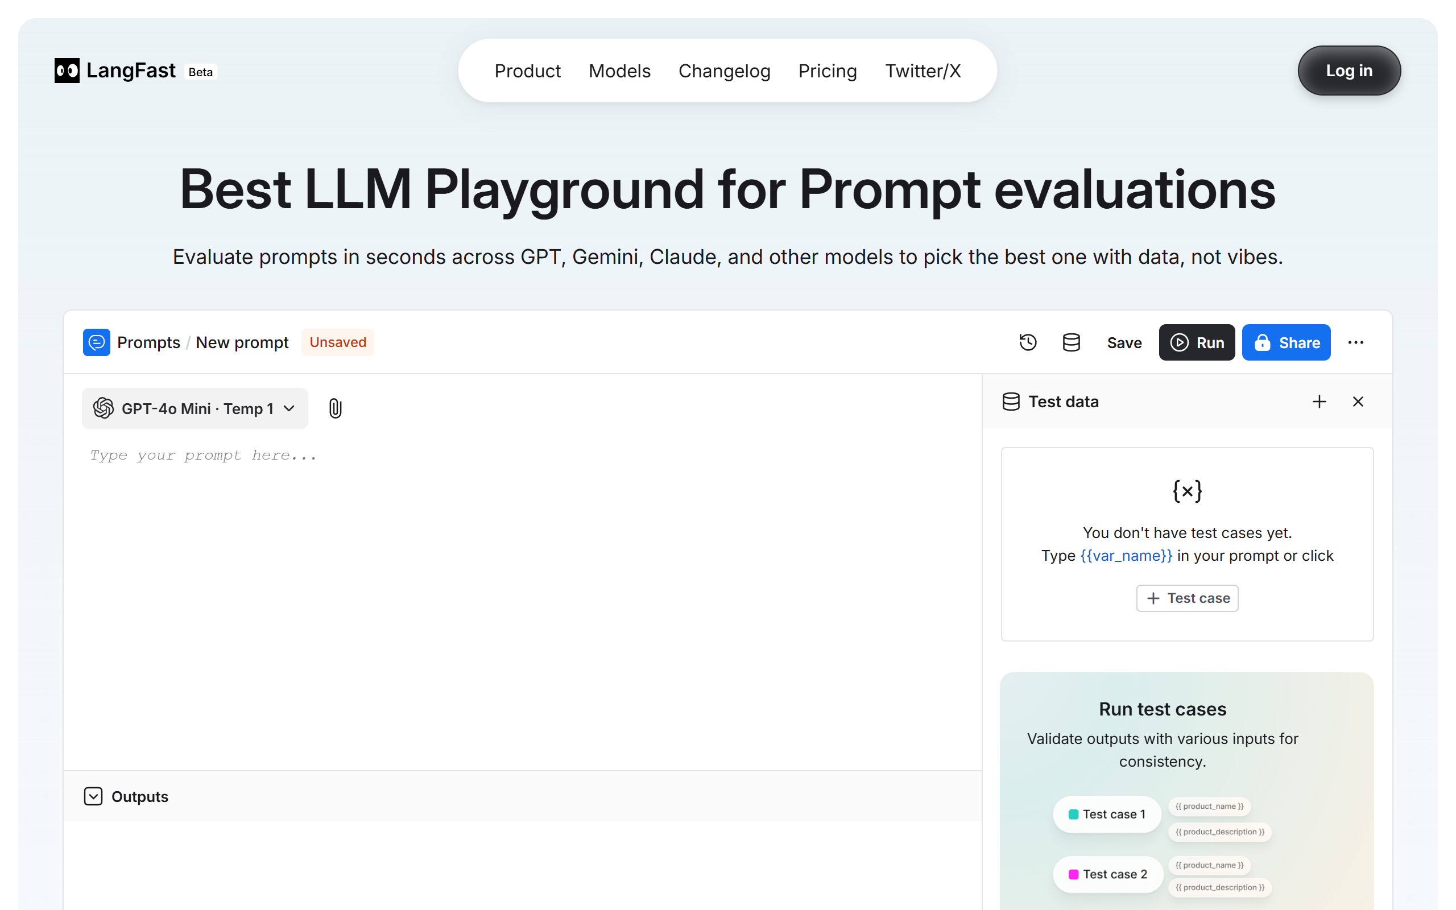The image size is (1456, 910).
Task: Click the LangFast logo icon
Action: (67, 71)
